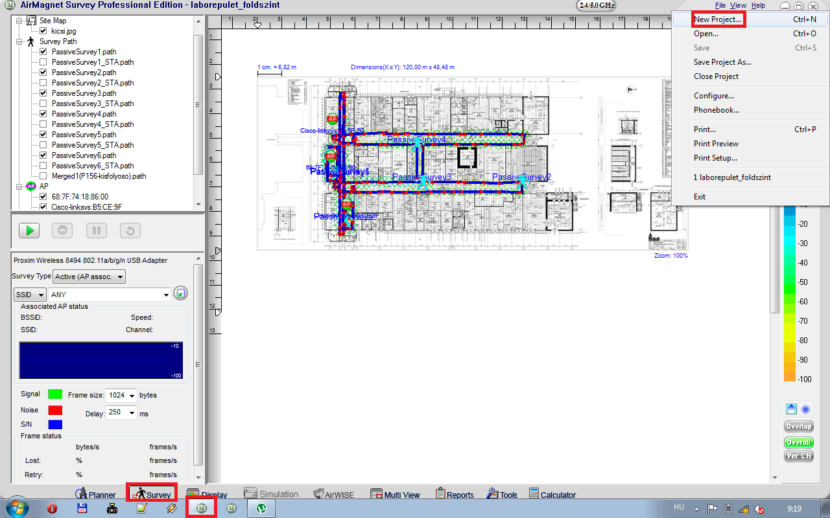Click the refresh icon beside the ANY field
The image size is (830, 518).
[181, 294]
